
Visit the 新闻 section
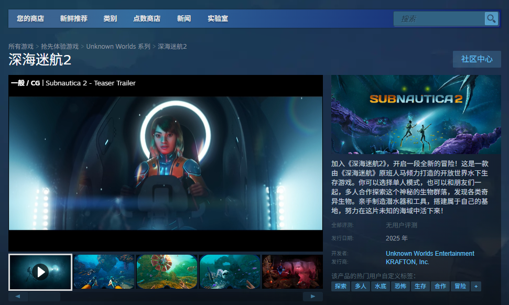(x=184, y=18)
